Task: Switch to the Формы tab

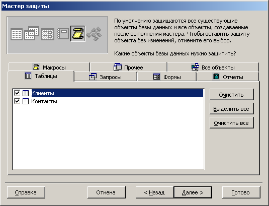Action: point(167,77)
